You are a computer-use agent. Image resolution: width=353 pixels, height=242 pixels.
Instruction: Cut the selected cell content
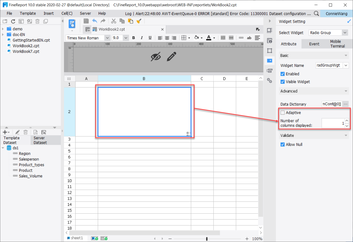coord(114,21)
